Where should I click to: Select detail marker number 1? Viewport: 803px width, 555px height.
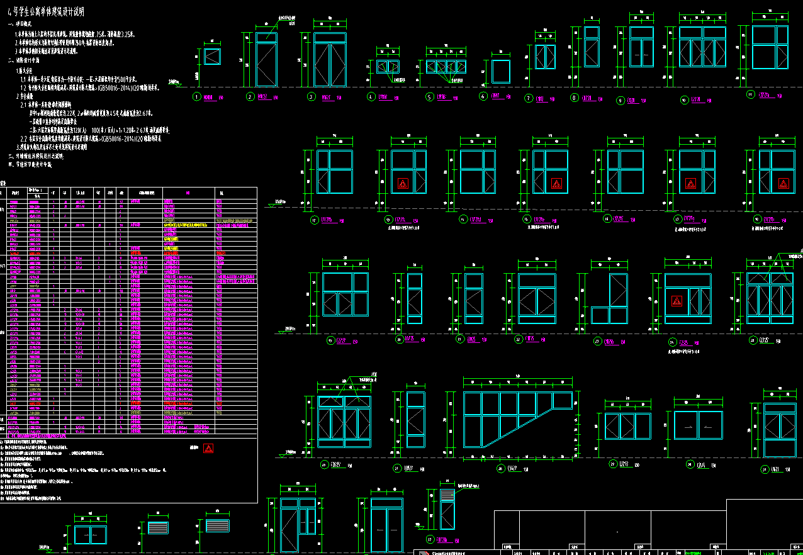click(x=196, y=97)
